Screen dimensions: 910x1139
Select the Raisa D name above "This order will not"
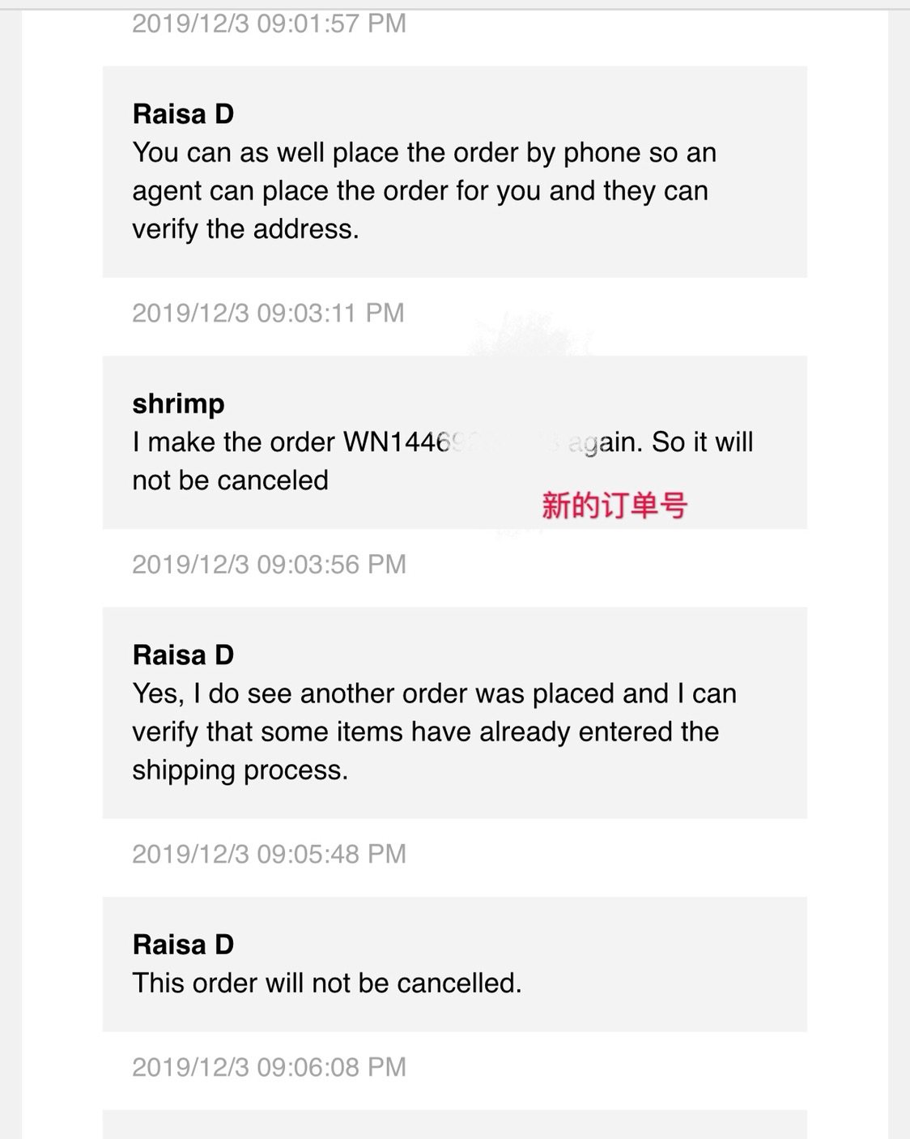[183, 945]
